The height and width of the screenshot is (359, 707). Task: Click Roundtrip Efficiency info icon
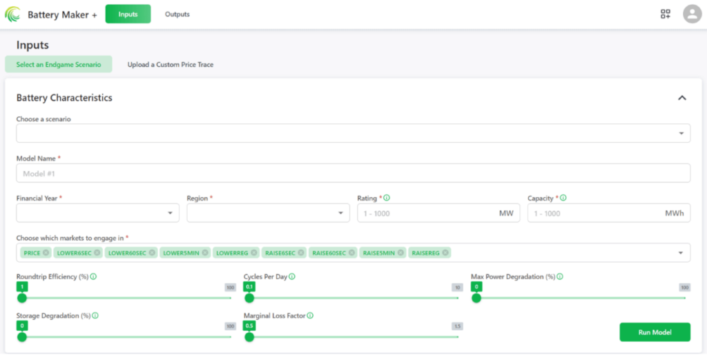(93, 276)
